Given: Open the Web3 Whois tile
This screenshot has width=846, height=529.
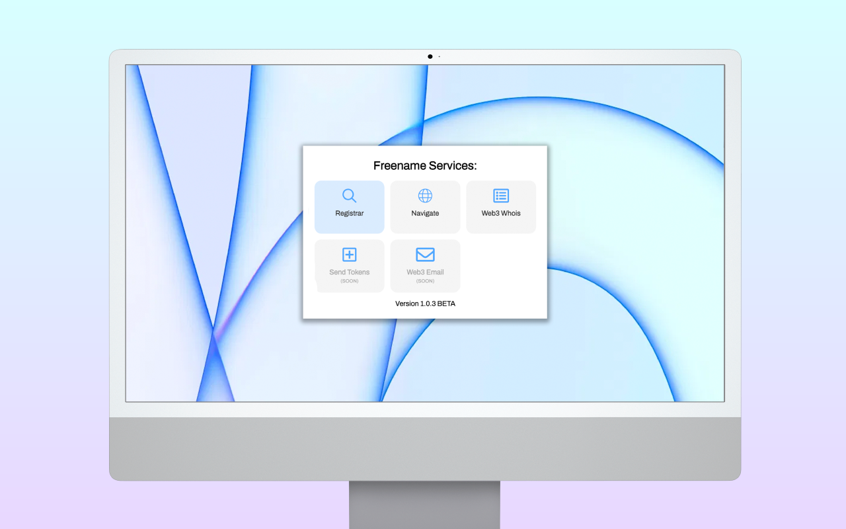Looking at the screenshot, I should pyautogui.click(x=501, y=206).
